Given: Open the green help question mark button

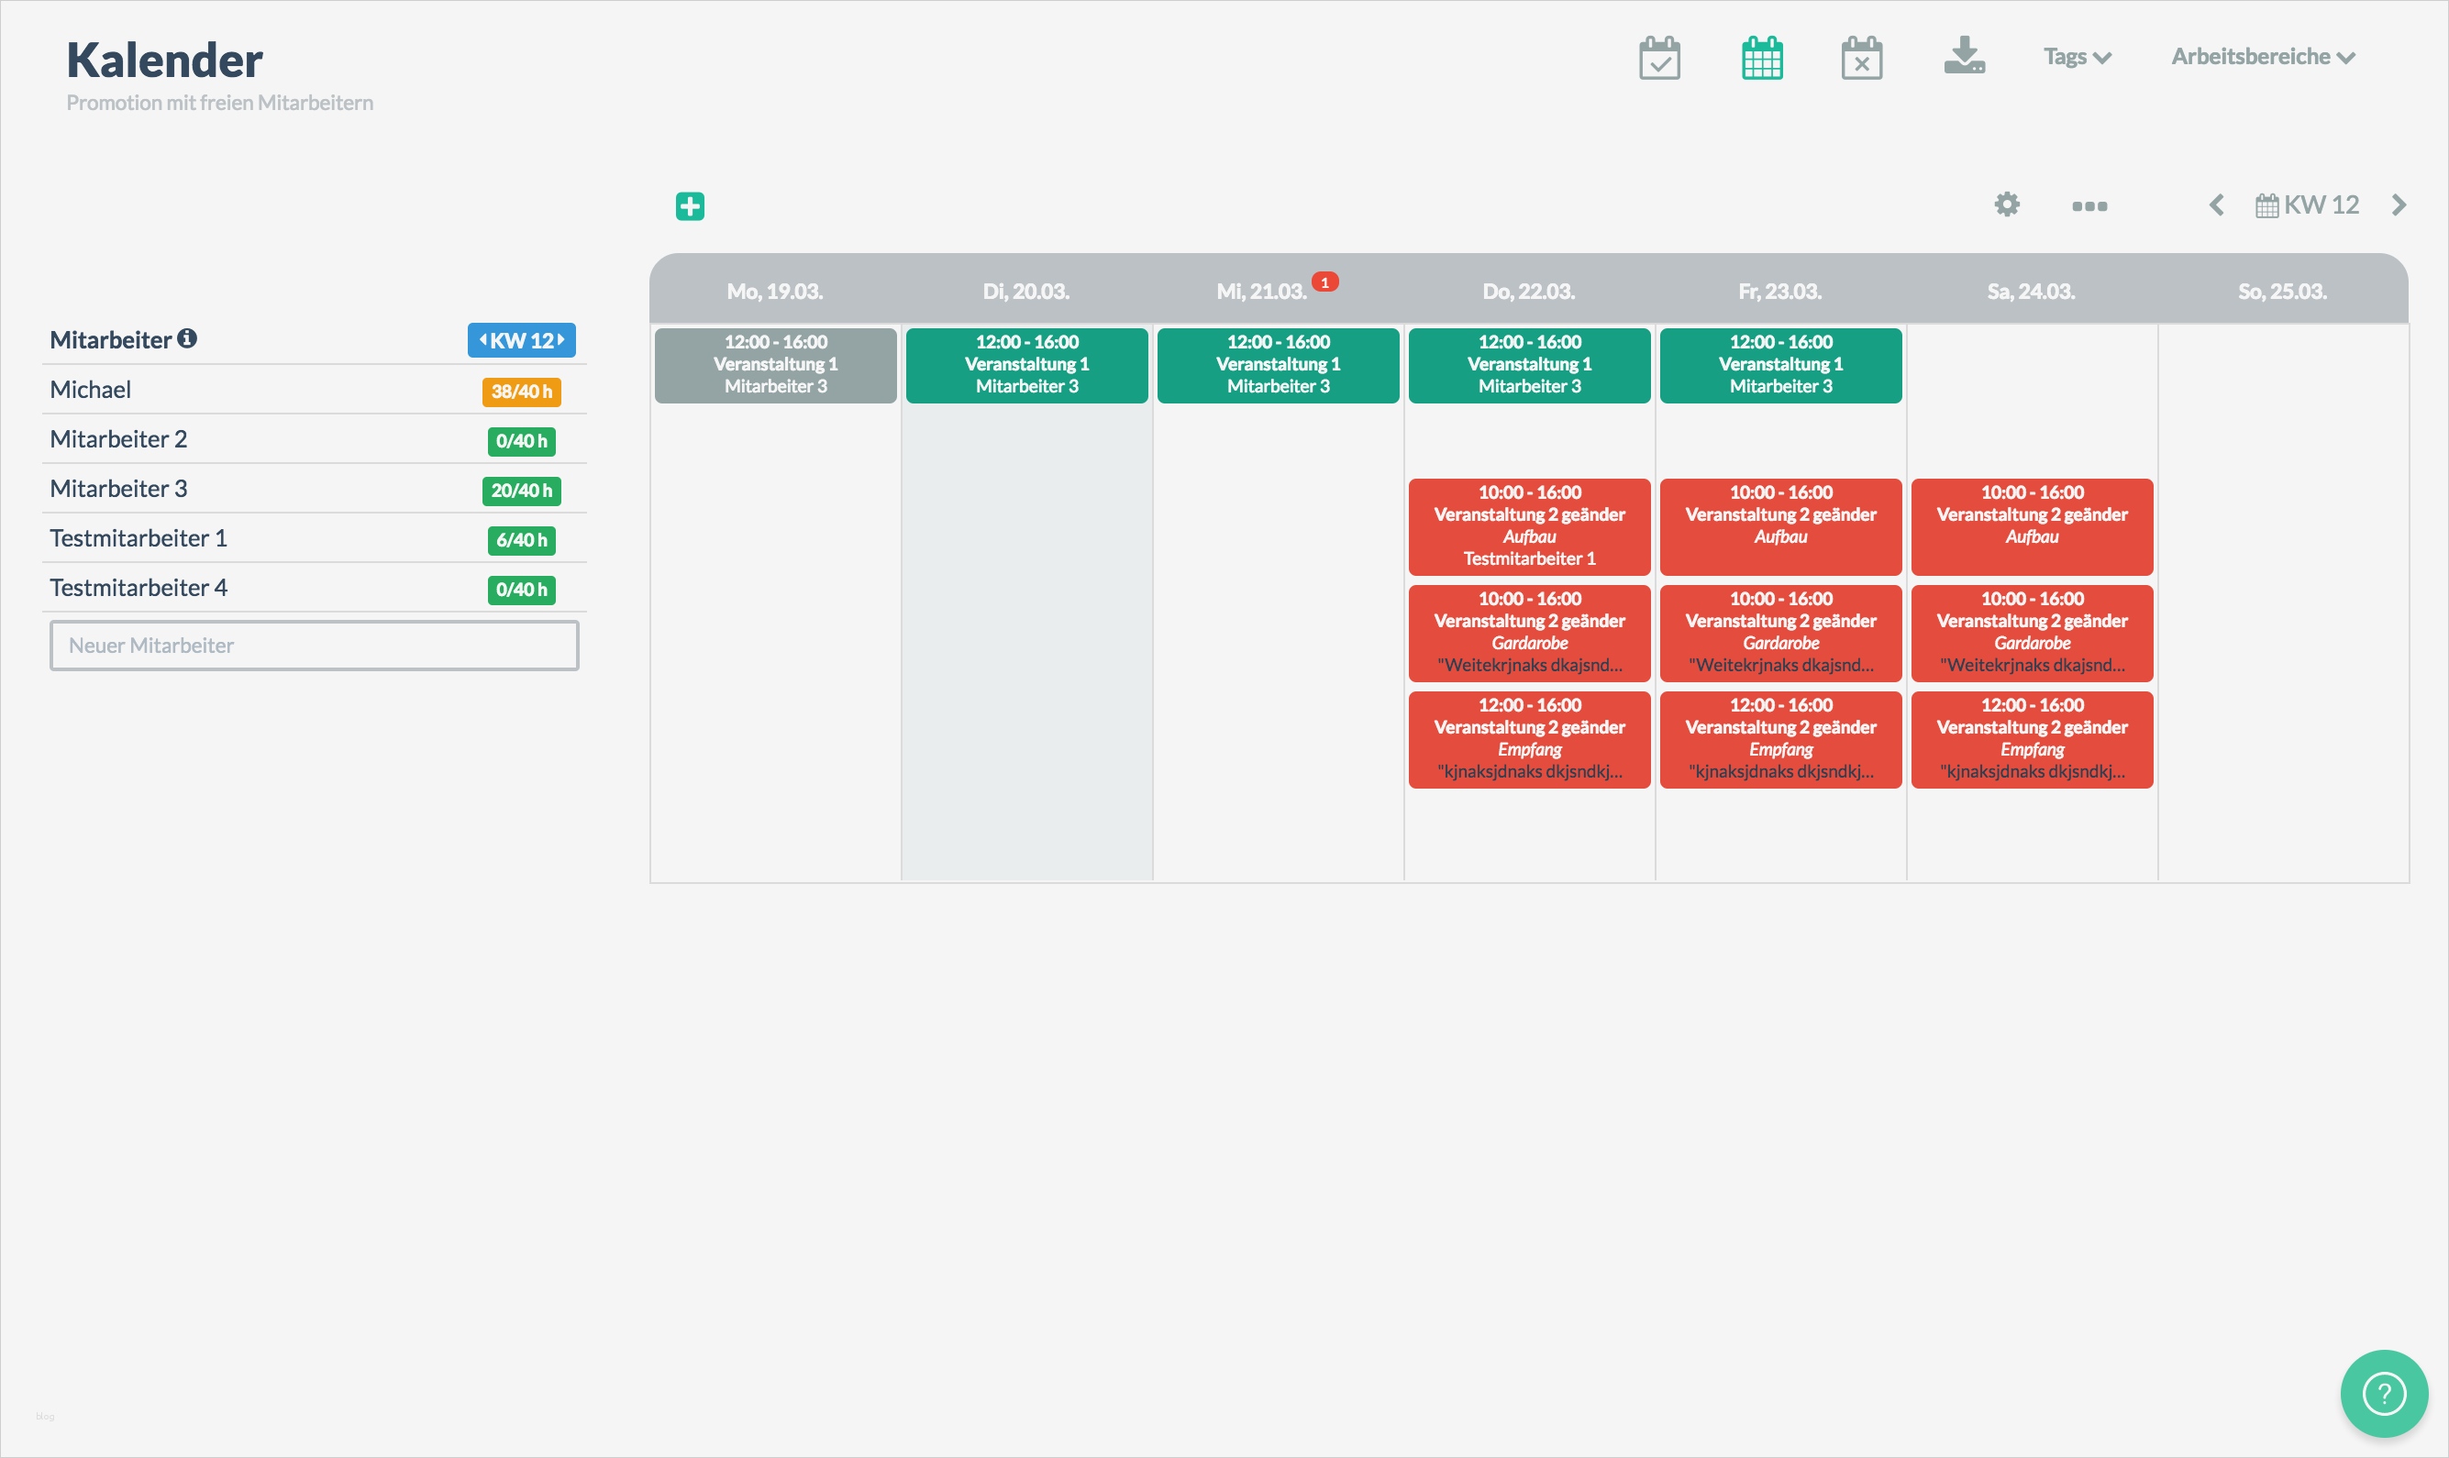Looking at the screenshot, I should 2383,1392.
